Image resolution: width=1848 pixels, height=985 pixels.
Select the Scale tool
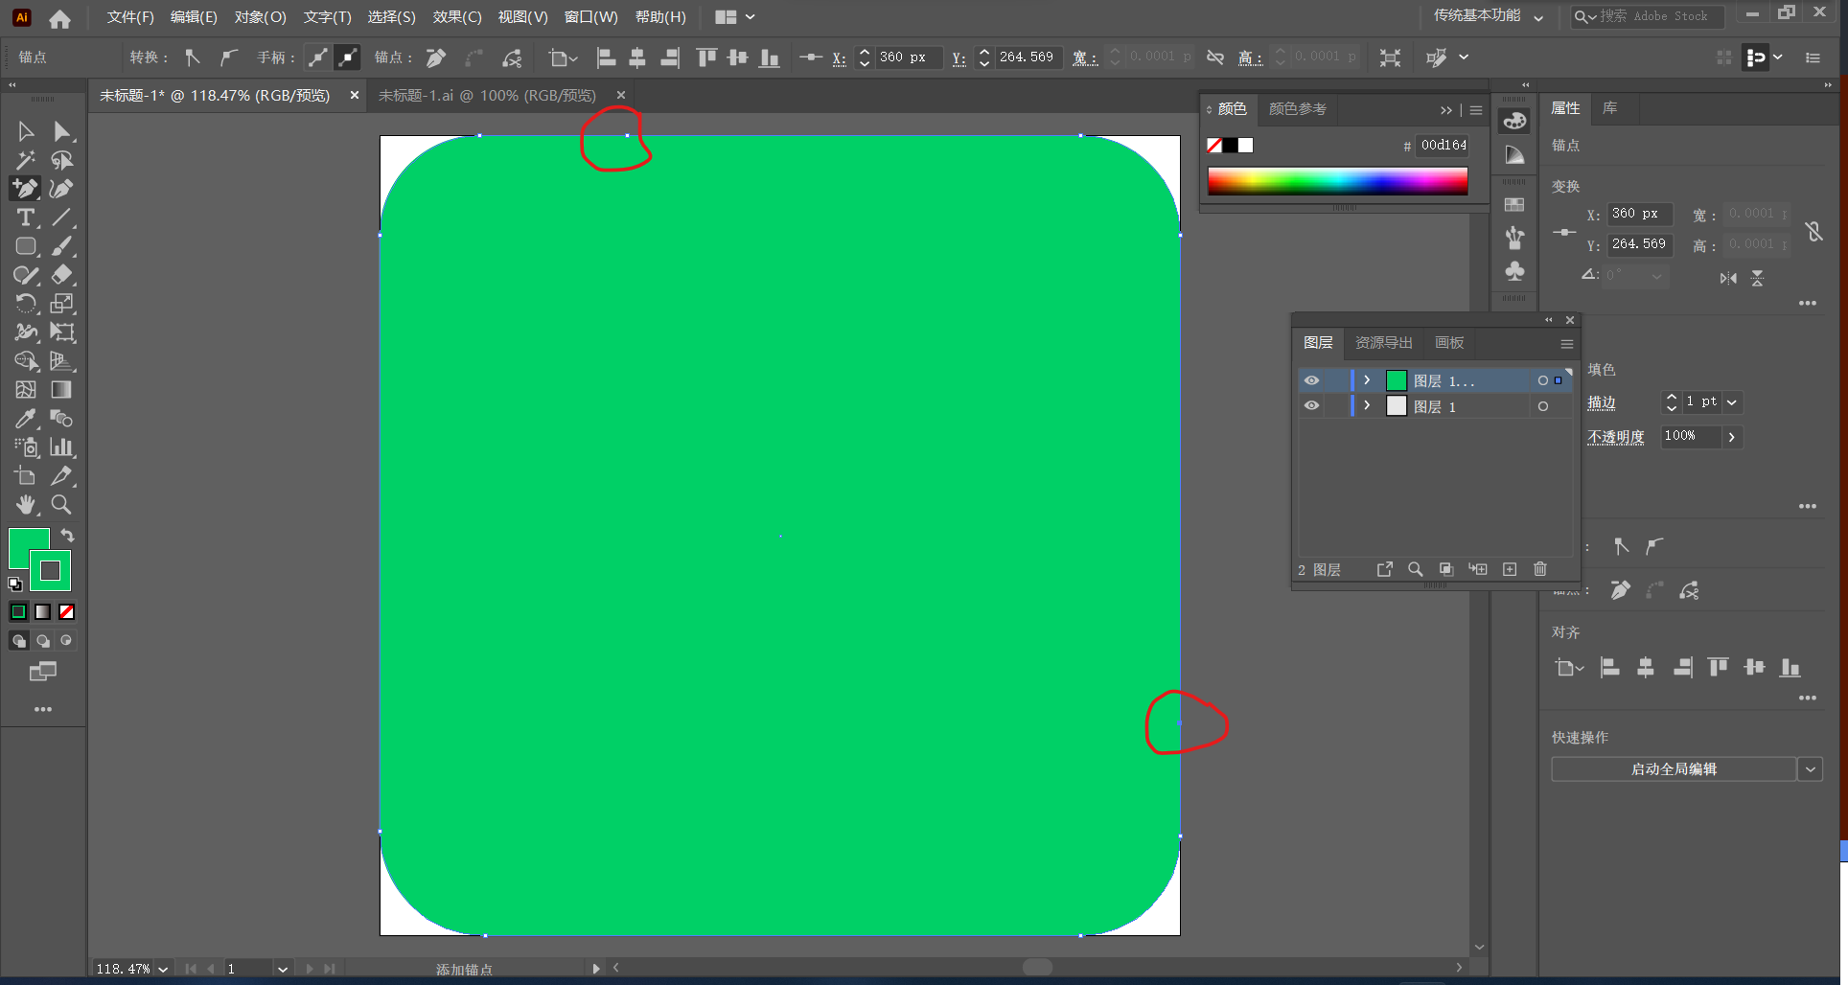tap(62, 304)
